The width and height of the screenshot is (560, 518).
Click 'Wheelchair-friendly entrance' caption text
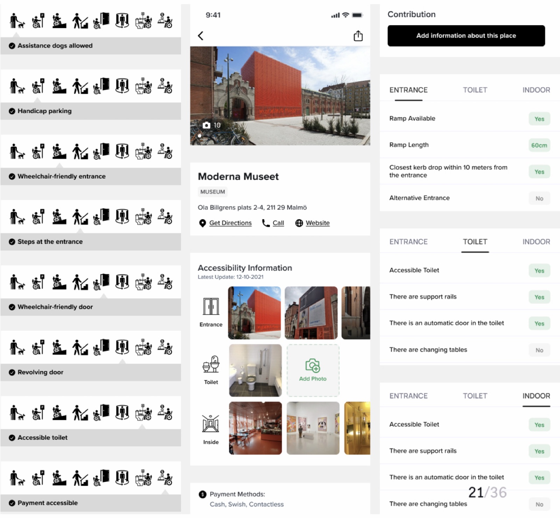coord(62,176)
